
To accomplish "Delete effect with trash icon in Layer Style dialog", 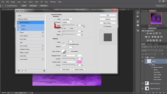I will pos(44,71).
